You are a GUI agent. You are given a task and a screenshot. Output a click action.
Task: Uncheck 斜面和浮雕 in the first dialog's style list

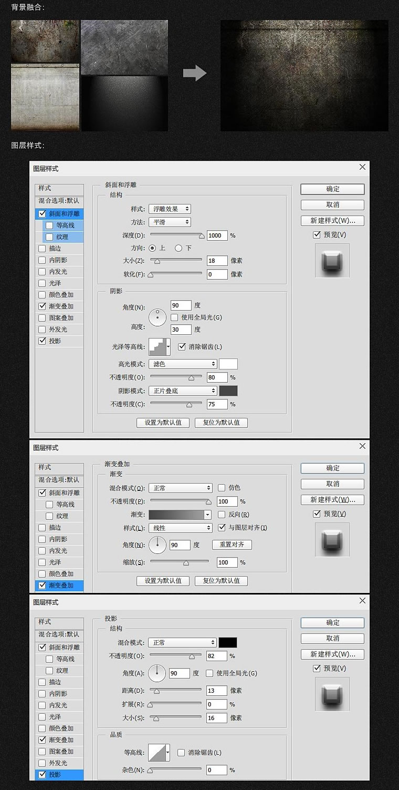tap(43, 214)
